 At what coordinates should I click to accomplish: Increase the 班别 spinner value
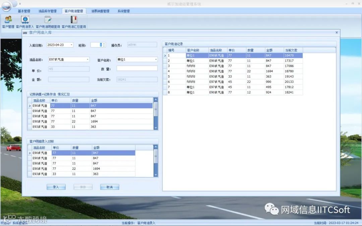click(104, 44)
